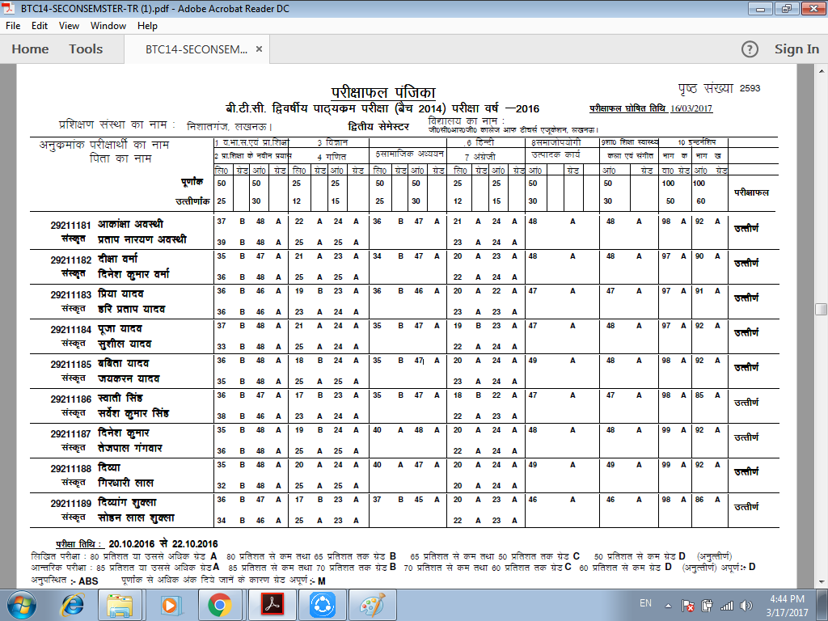Click the द्वितीय सेमेस्टर label
The height and width of the screenshot is (621, 828).
pos(378,127)
